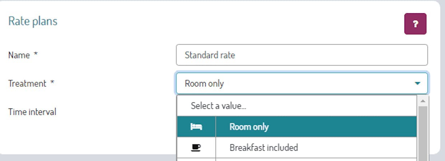Click the icon cell of the row under Breakfast included
This screenshot has width=445, height=161.
(196, 160)
